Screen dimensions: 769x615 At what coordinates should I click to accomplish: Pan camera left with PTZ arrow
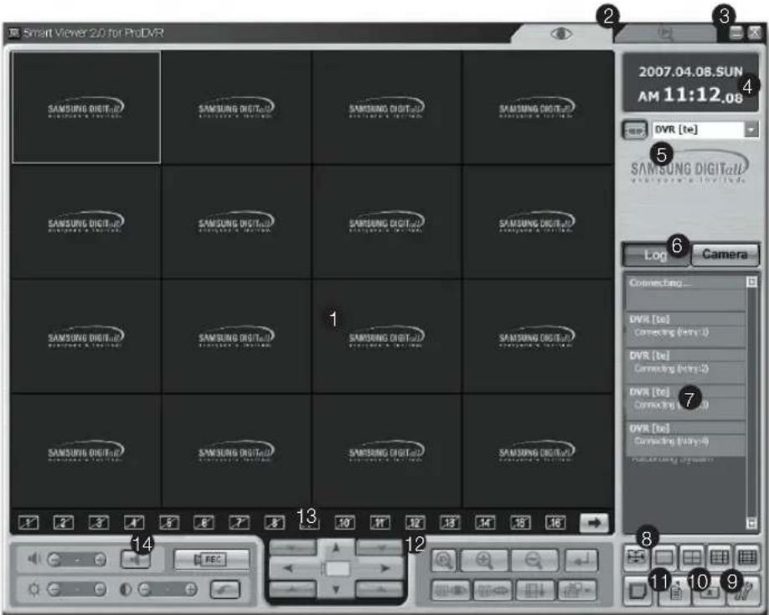pos(289,569)
